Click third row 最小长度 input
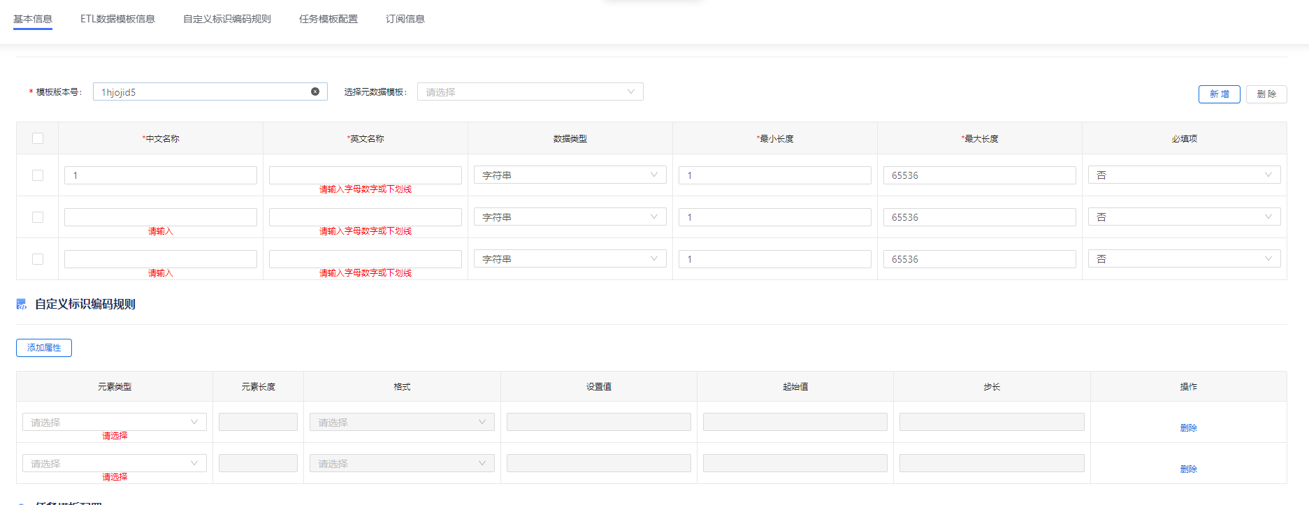The image size is (1309, 505). click(775, 259)
